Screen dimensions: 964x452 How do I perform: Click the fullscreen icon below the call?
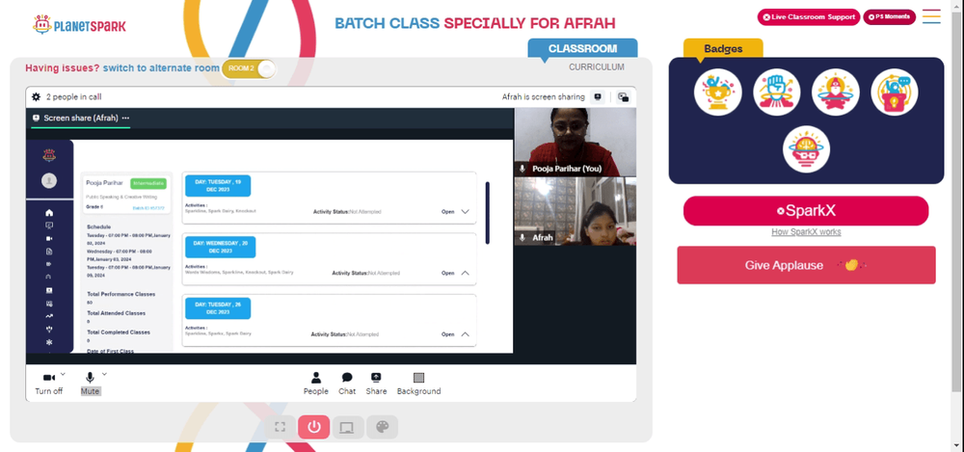pyautogui.click(x=281, y=427)
